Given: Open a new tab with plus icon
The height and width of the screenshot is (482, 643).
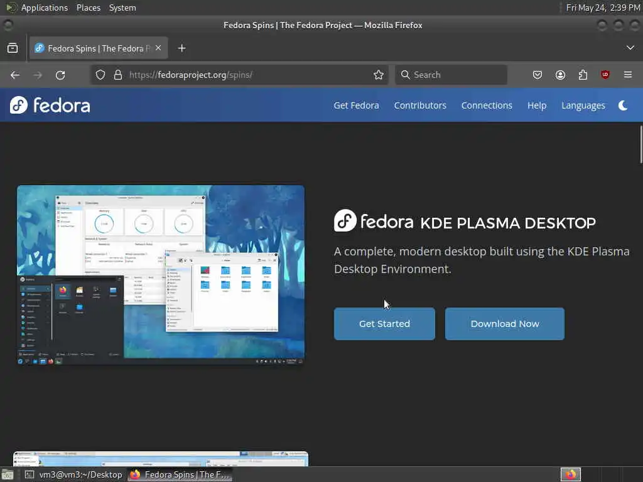Looking at the screenshot, I should coord(181,48).
